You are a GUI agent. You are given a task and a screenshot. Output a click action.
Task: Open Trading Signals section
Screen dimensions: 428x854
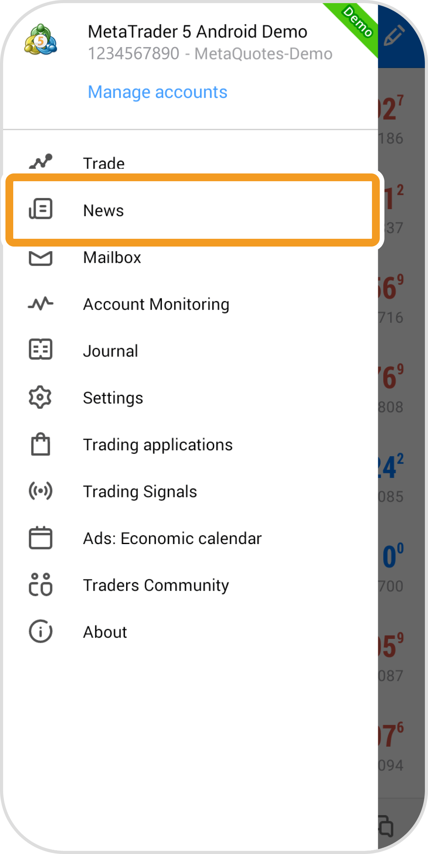[x=140, y=492]
